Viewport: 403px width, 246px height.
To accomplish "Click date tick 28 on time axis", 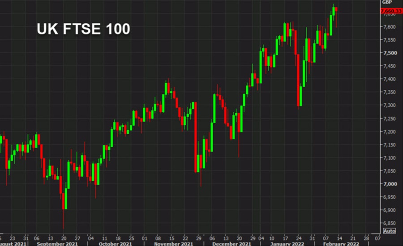I will (x=366, y=238).
